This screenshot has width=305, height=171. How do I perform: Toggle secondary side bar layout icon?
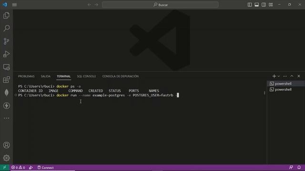(x=264, y=5)
